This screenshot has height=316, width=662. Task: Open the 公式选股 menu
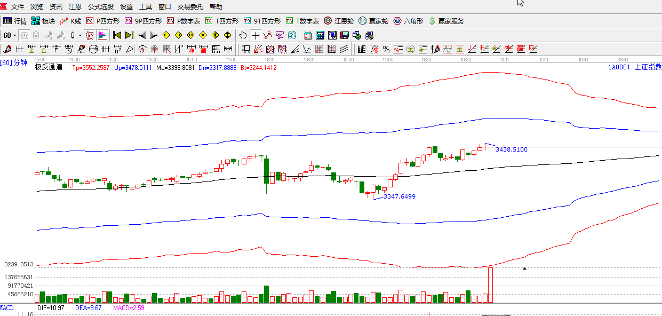tap(100, 7)
